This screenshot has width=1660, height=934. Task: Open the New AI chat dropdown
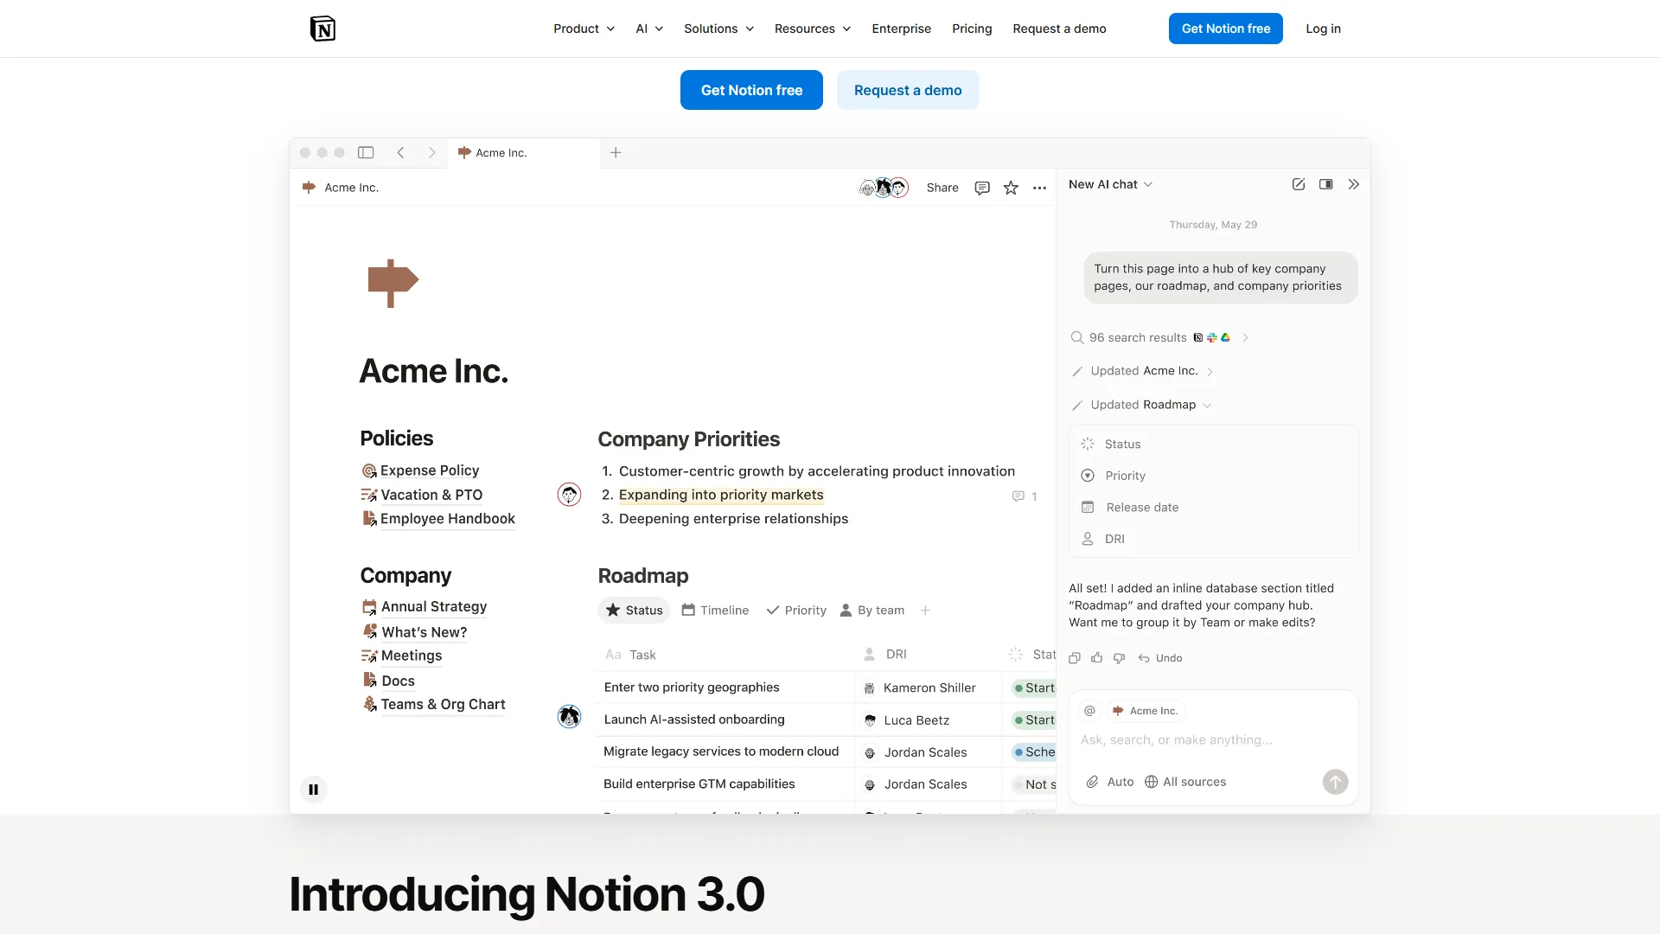point(1111,184)
